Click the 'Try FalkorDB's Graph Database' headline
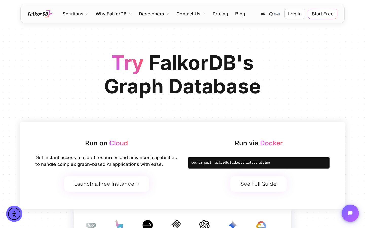 pyautogui.click(x=182, y=75)
